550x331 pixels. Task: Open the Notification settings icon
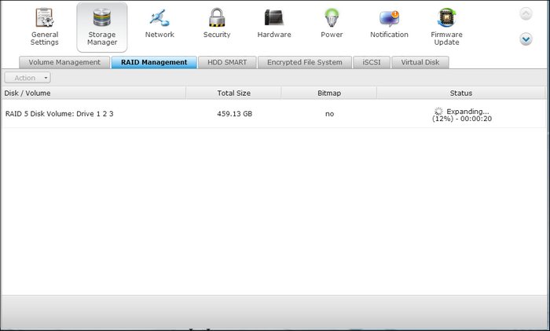(x=389, y=20)
